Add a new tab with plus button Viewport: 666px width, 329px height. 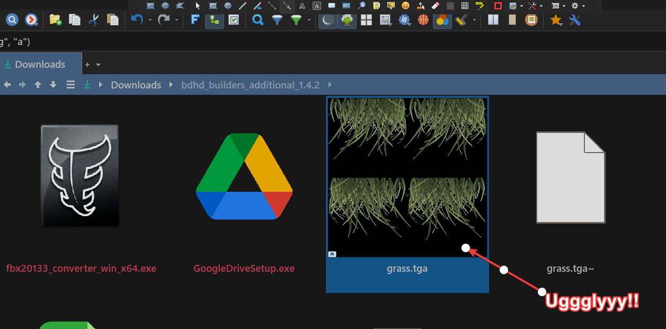[87, 65]
